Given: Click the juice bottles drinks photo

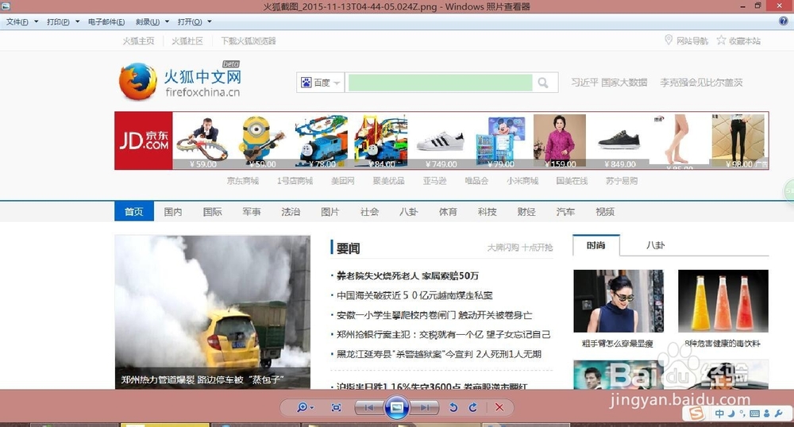Looking at the screenshot, I should [x=723, y=301].
